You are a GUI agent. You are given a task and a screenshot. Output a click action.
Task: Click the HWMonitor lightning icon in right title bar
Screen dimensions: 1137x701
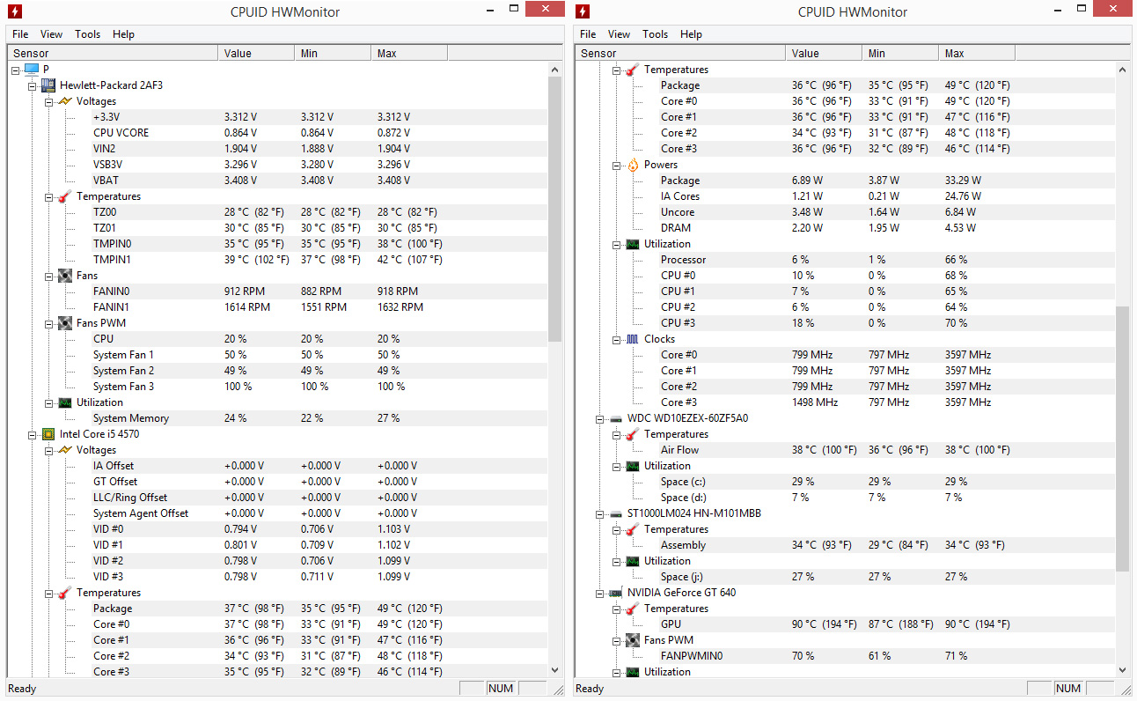pos(583,11)
